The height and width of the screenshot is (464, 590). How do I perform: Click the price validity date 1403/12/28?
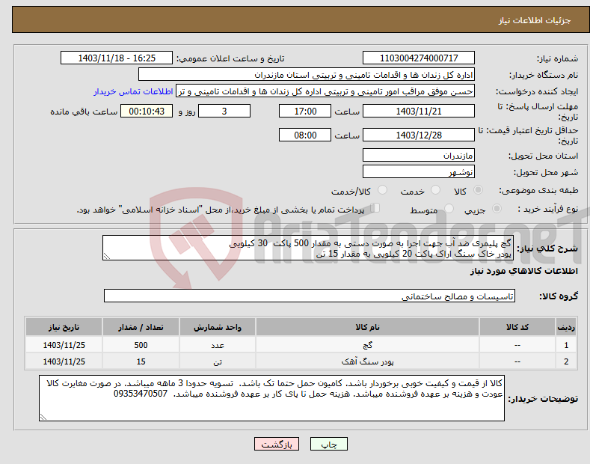[x=419, y=135]
